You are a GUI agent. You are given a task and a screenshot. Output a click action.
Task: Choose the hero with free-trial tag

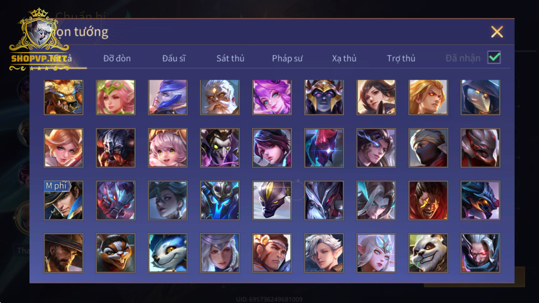[63, 200]
